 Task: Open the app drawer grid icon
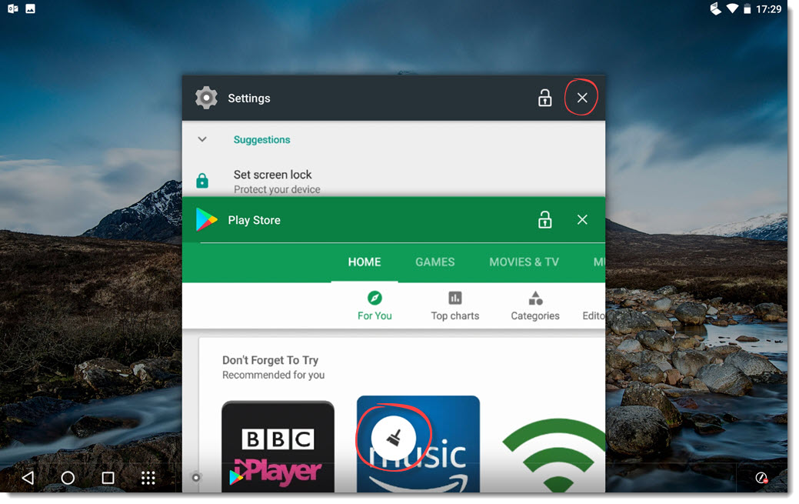148,478
